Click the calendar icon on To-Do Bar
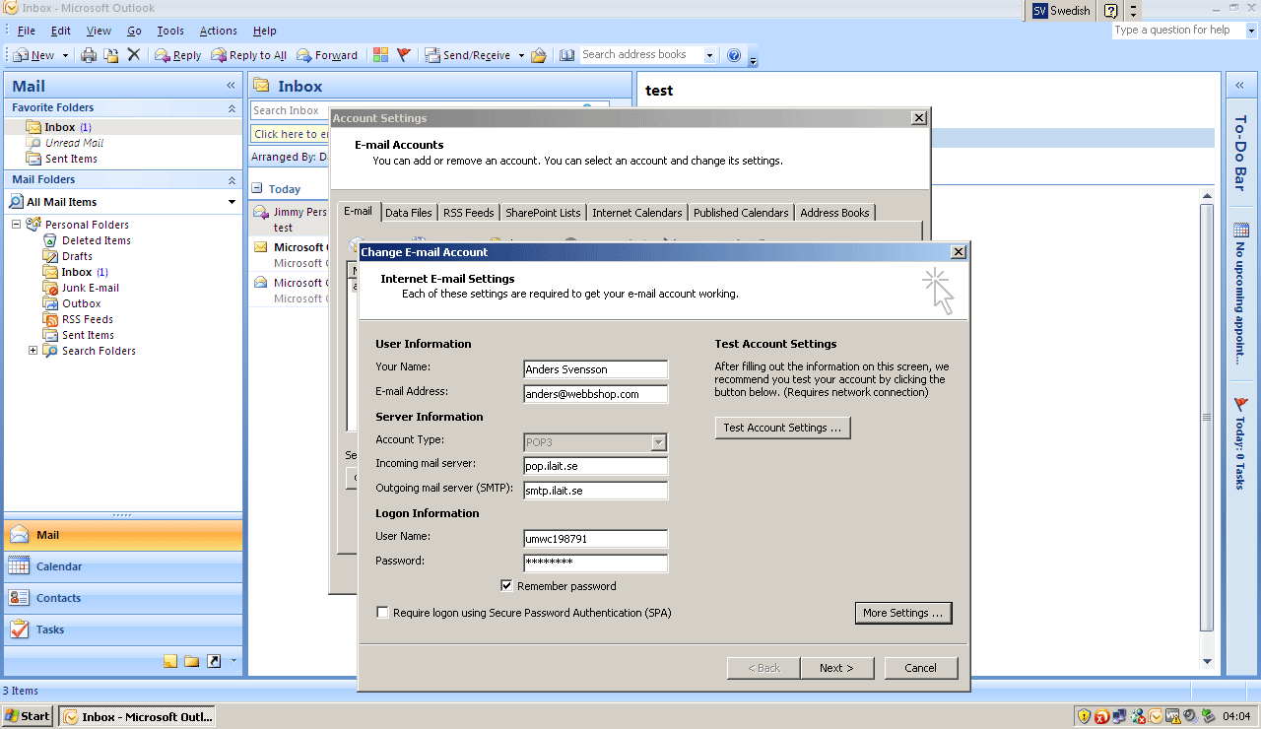1261x729 pixels. [1240, 232]
